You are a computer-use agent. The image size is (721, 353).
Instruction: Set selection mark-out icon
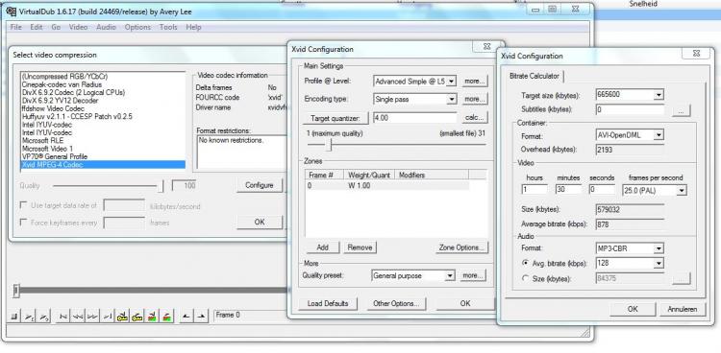[201, 317]
